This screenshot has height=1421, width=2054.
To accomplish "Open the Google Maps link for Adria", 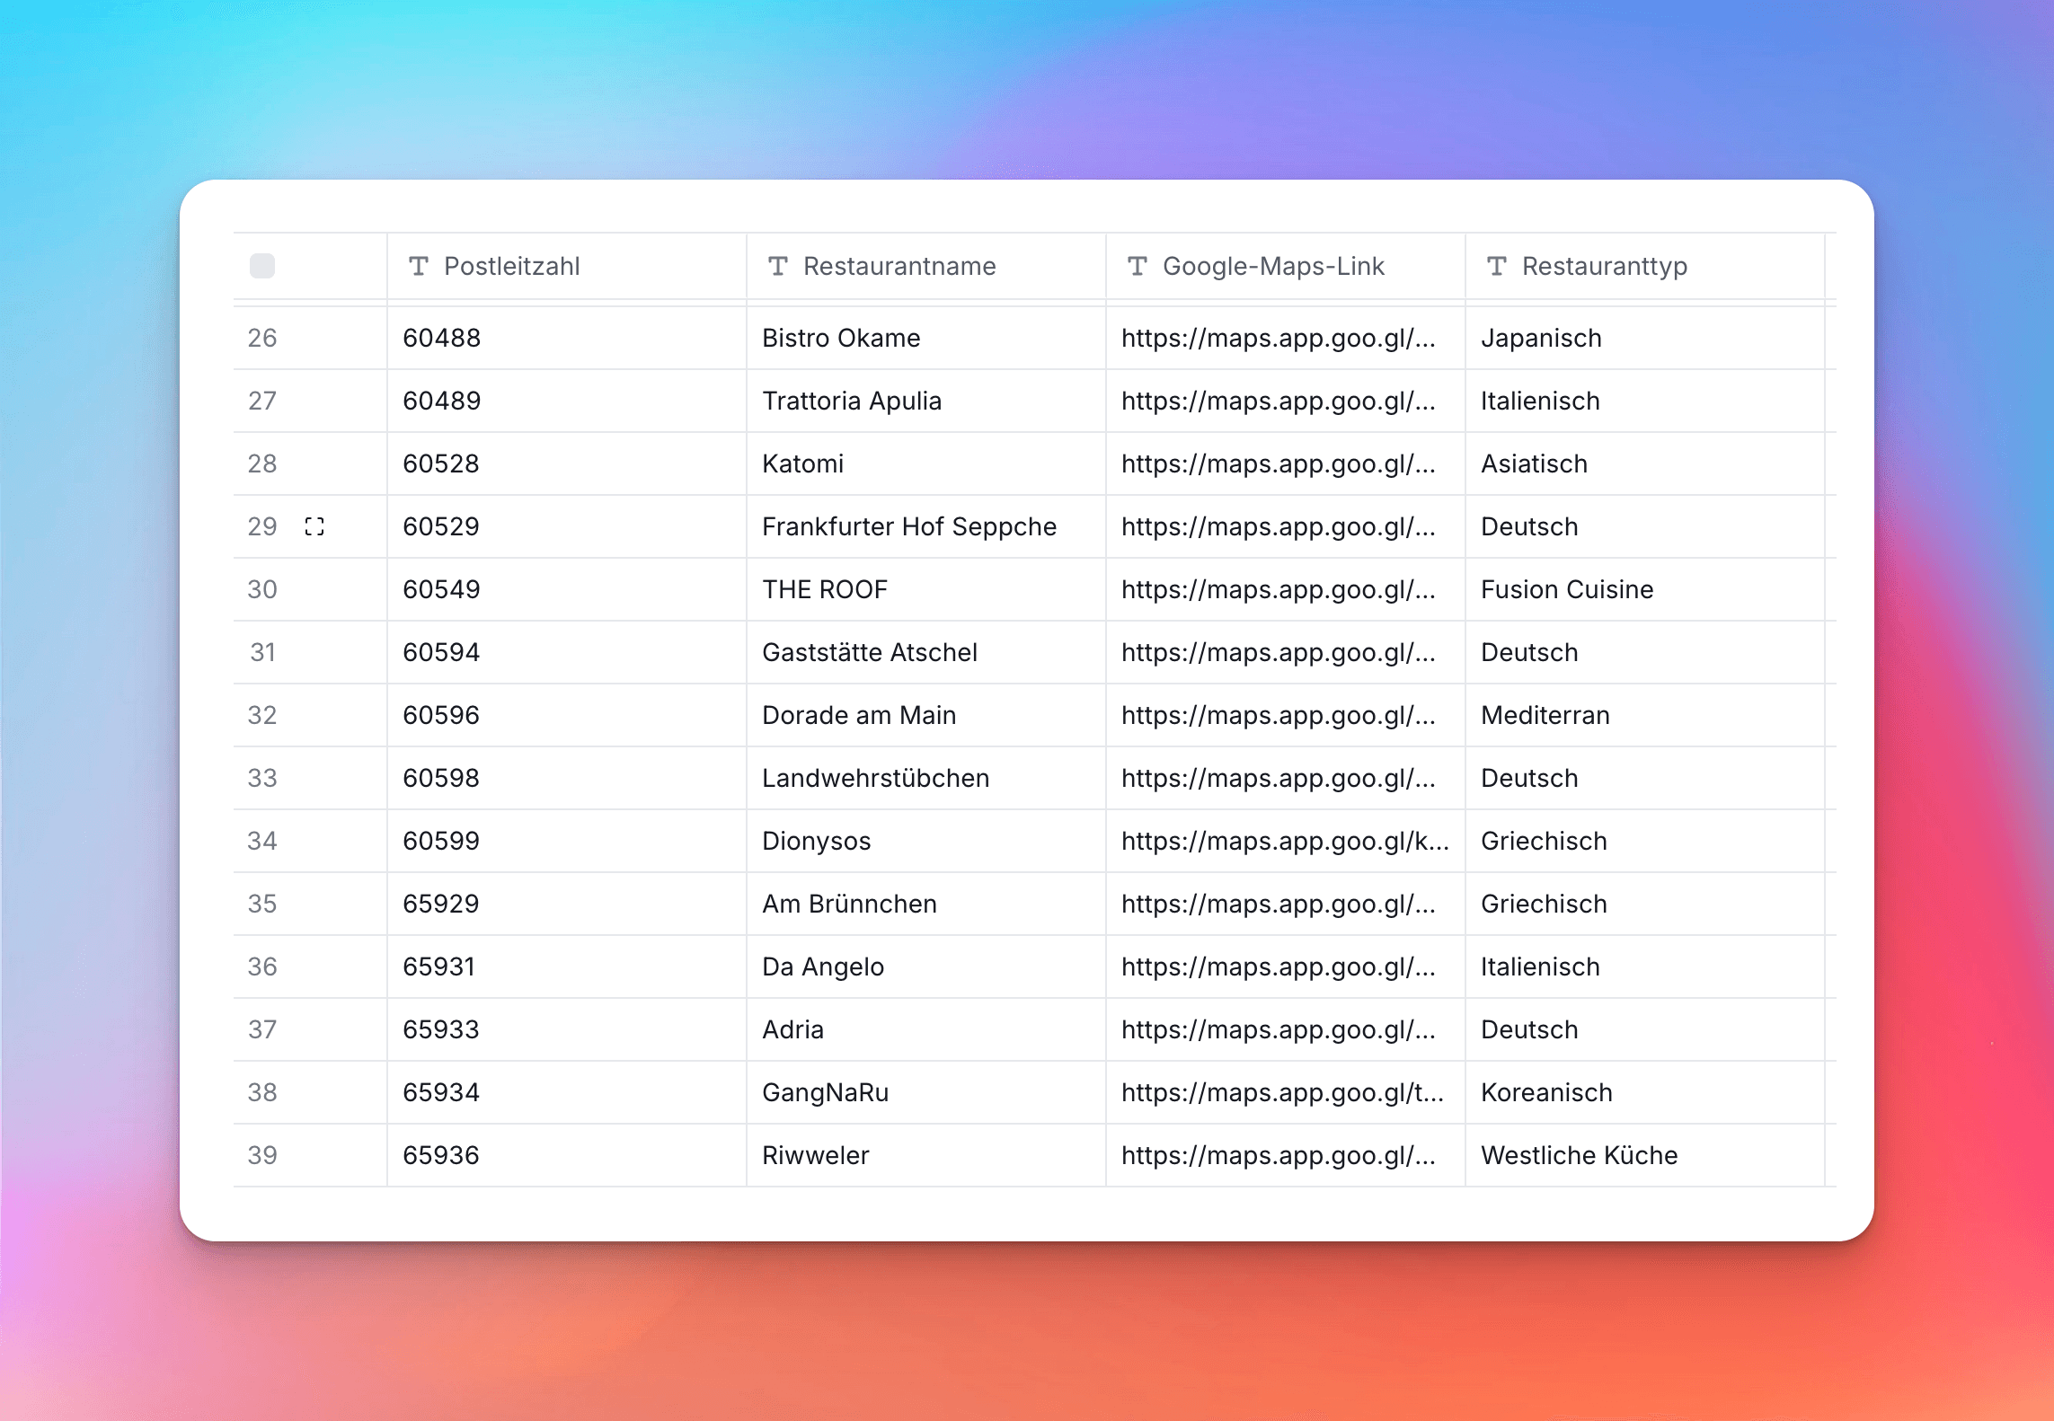I will click(x=1279, y=1029).
